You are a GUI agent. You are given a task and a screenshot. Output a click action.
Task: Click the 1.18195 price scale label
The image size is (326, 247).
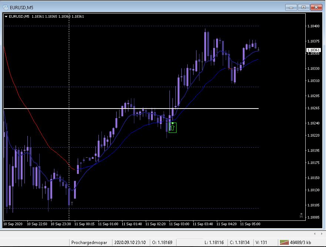coord(313,151)
